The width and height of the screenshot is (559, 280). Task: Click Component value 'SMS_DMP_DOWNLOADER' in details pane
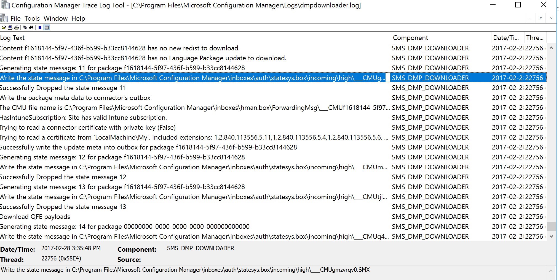200,248
